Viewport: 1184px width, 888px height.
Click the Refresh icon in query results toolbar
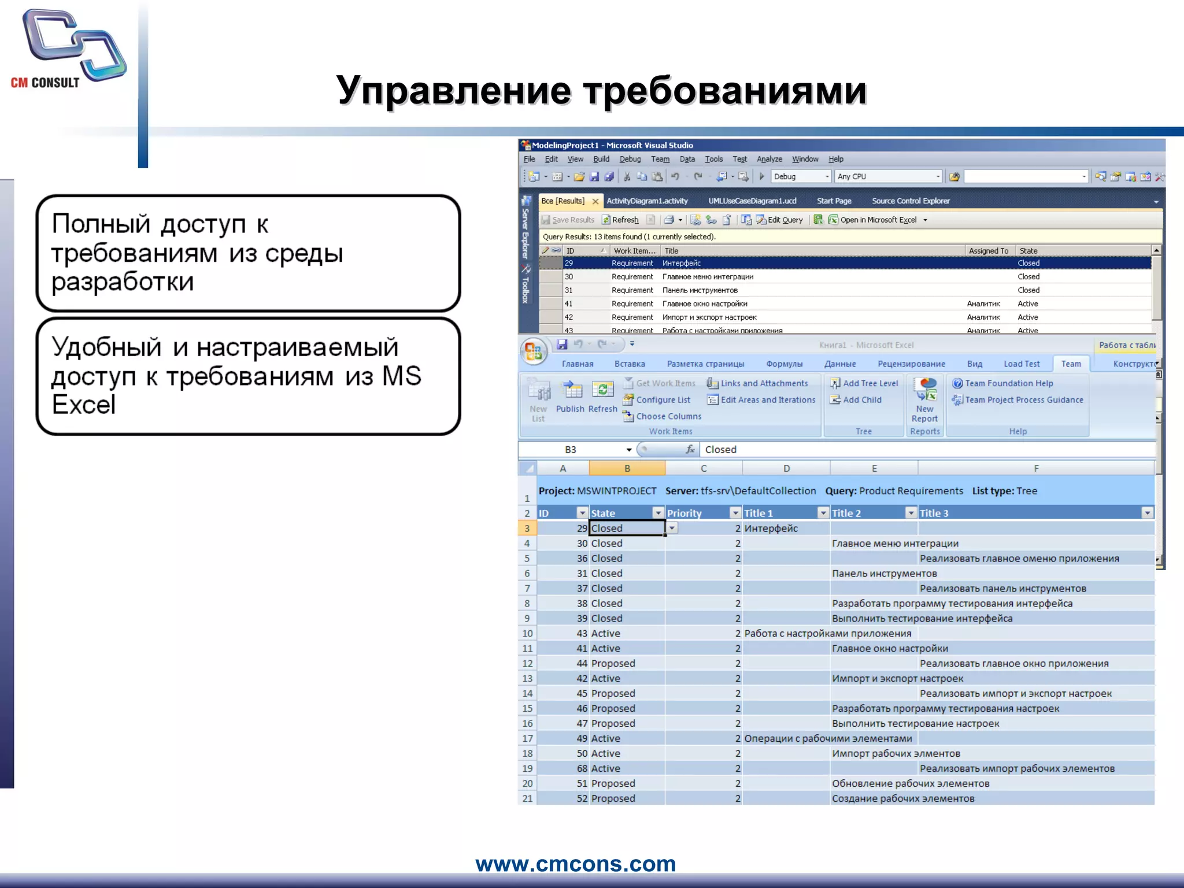[606, 220]
